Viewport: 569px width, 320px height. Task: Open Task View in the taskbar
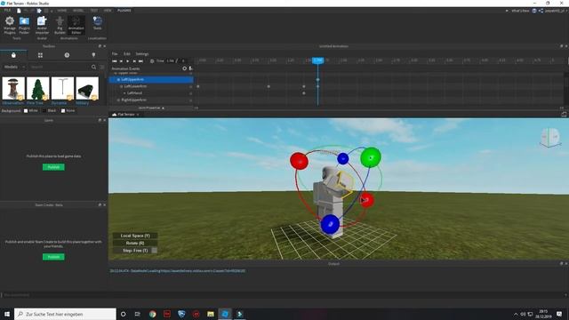click(x=138, y=314)
